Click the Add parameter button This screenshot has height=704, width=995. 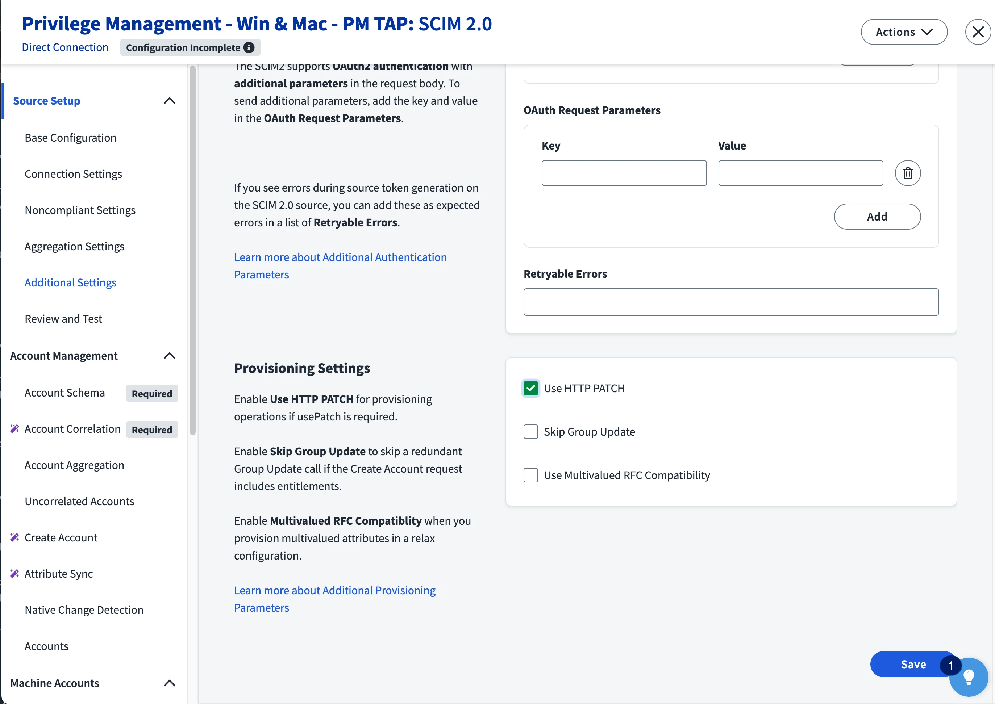(x=877, y=216)
